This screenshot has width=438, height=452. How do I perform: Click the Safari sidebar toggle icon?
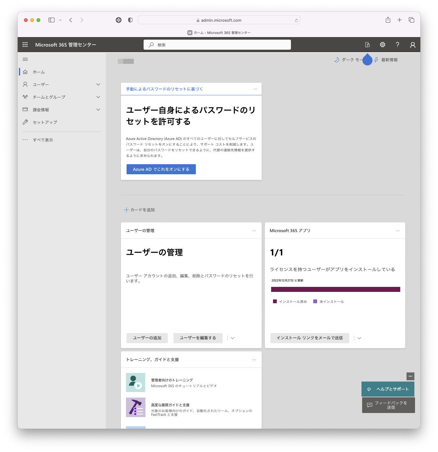tap(52, 20)
